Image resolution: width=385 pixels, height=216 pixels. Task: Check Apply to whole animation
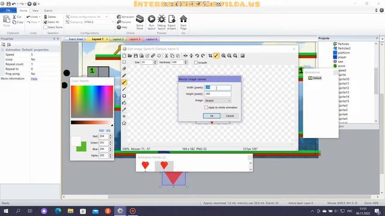click(206, 107)
